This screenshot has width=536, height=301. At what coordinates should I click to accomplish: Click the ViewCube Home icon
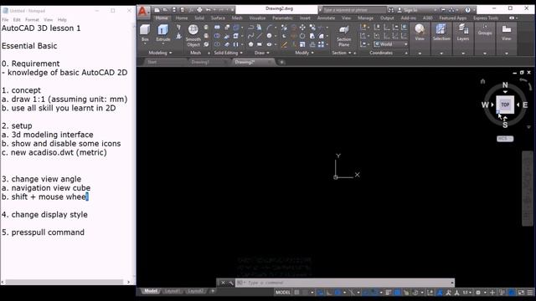(482, 81)
